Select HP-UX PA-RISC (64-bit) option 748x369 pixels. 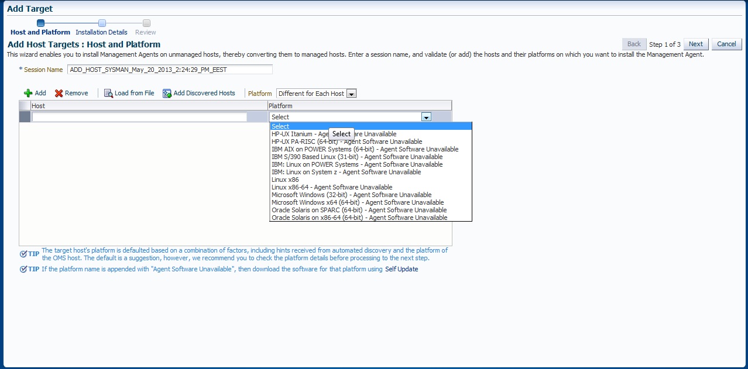coord(346,142)
